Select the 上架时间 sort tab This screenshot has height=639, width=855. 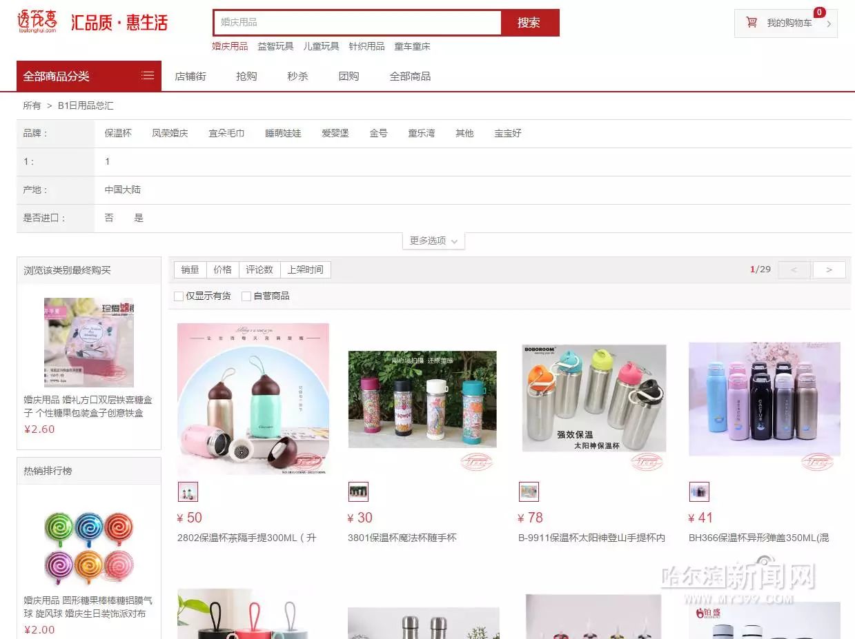pos(306,270)
